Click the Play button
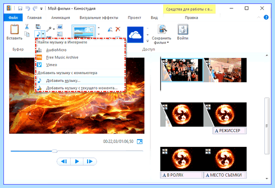 coord(77,161)
